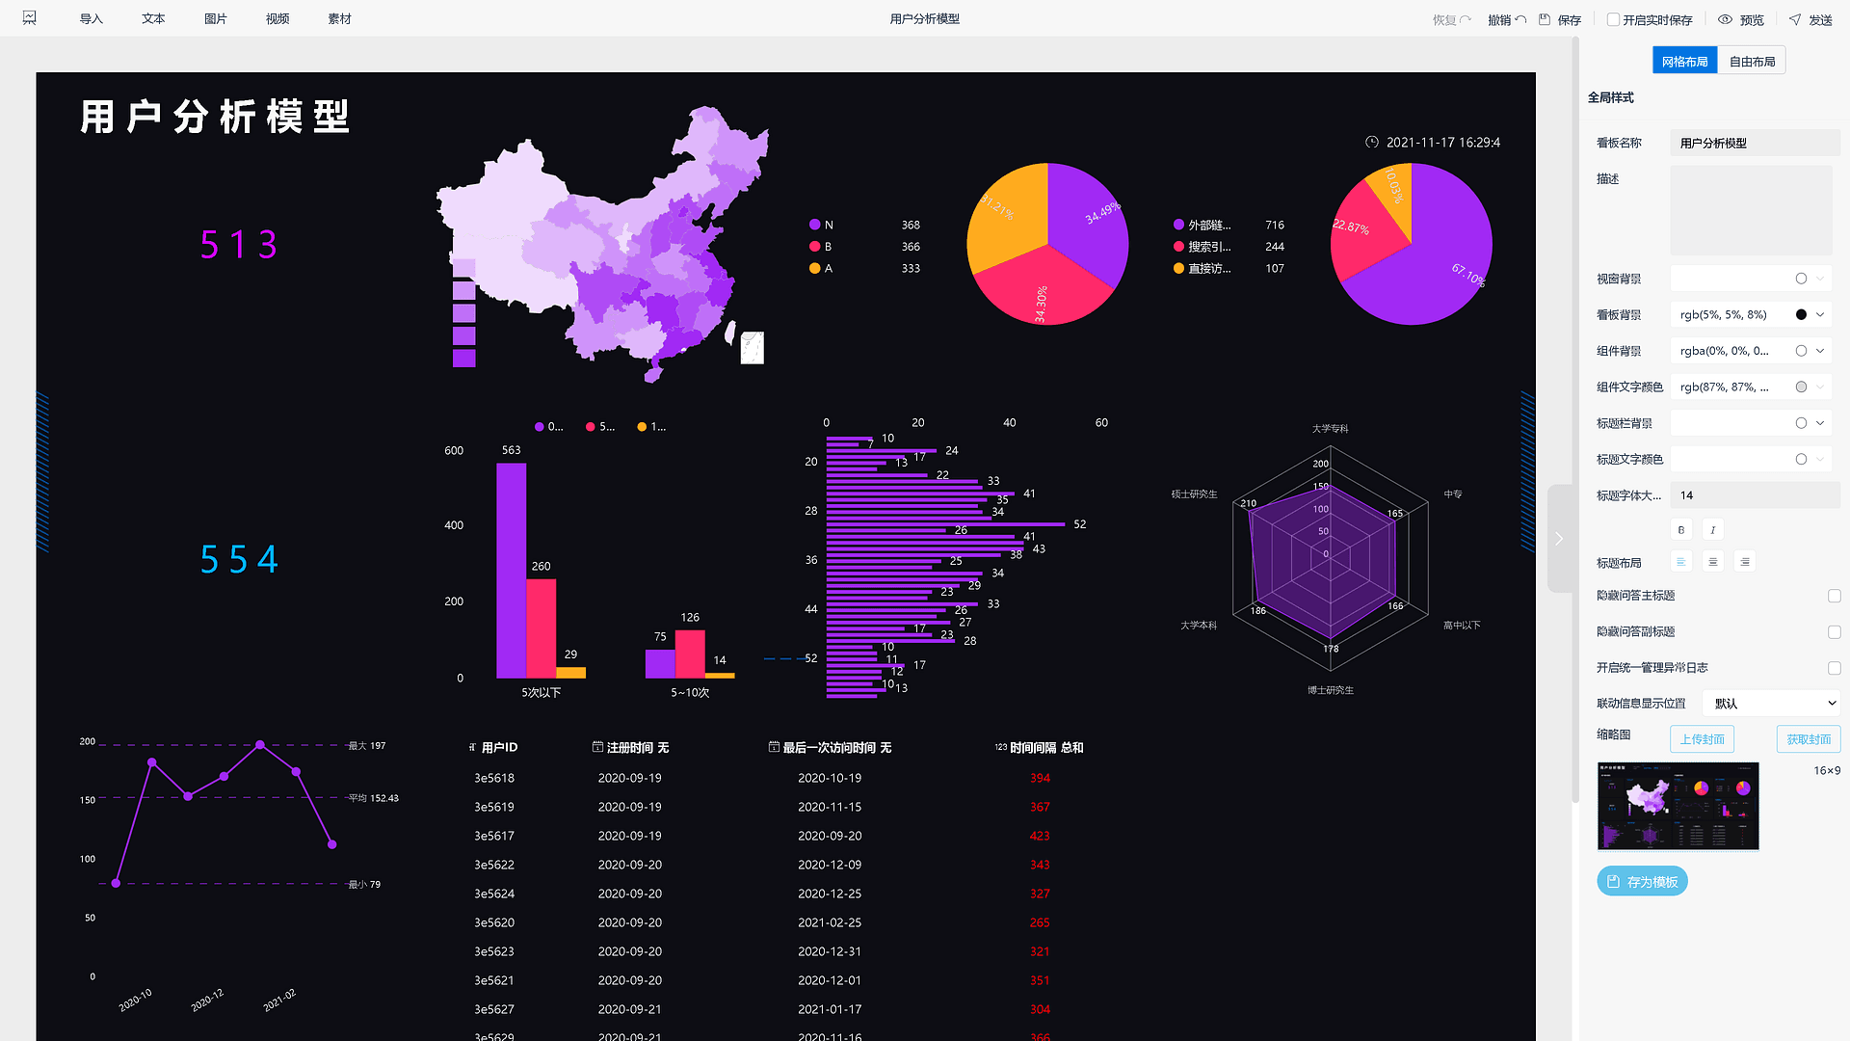Click legend marker B in first pie chart

coord(814,247)
